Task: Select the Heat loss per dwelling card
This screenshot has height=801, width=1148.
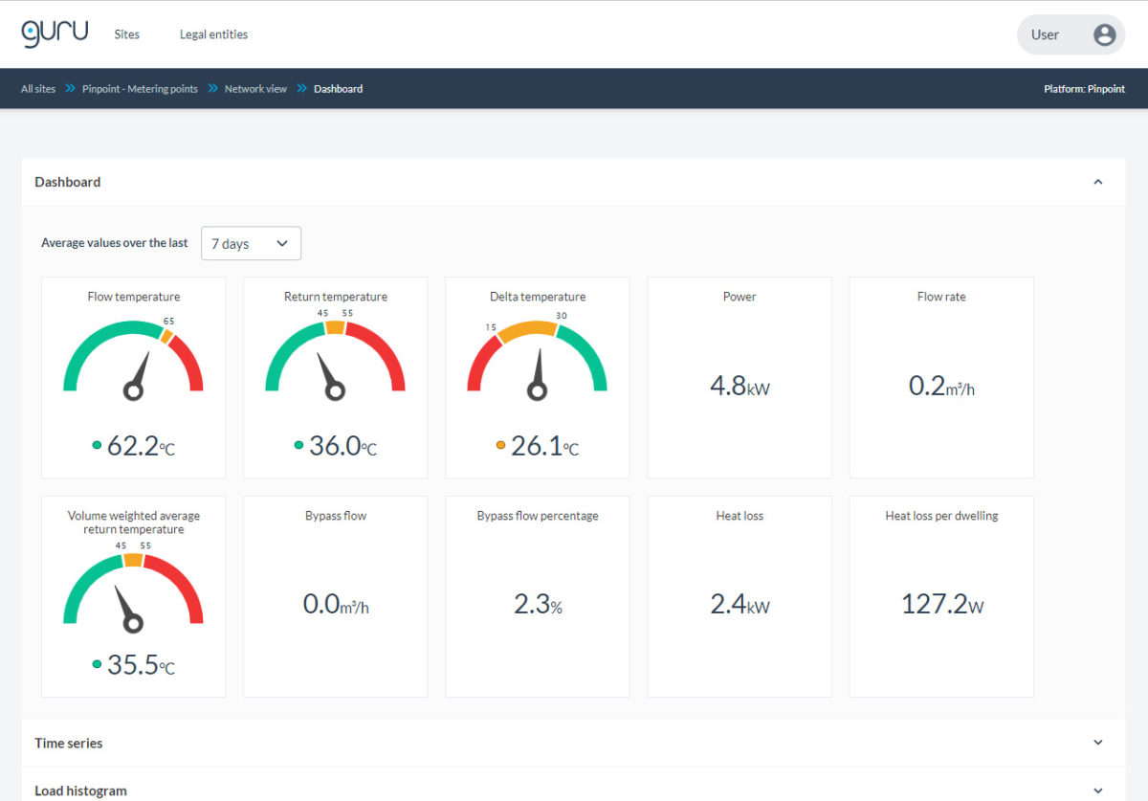Action: coord(941,596)
